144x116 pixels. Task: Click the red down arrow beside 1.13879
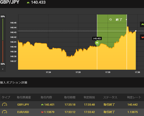(x=42, y=112)
